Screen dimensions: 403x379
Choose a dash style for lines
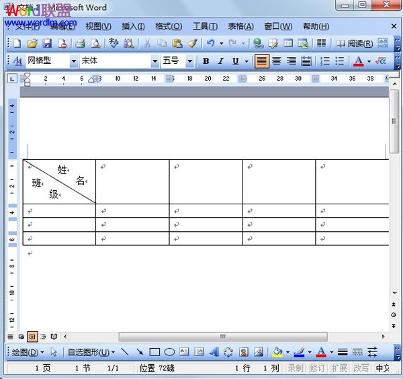357,351
